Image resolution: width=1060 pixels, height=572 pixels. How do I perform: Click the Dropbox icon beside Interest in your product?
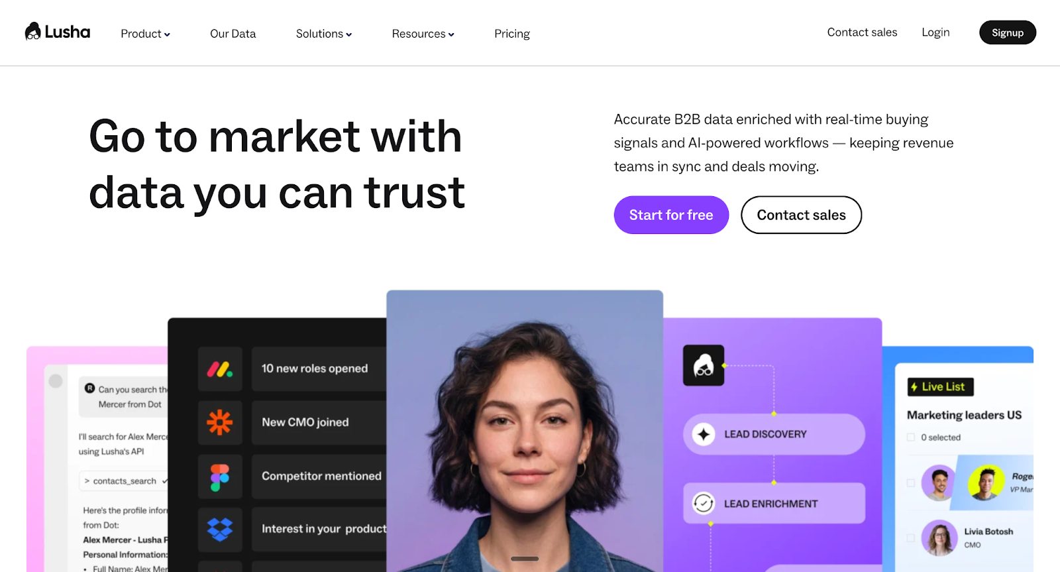click(220, 529)
